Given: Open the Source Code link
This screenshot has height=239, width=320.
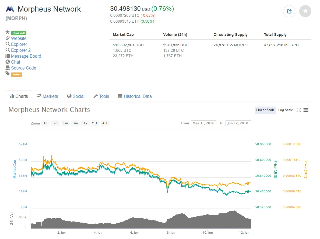Looking at the screenshot, I should point(24,68).
